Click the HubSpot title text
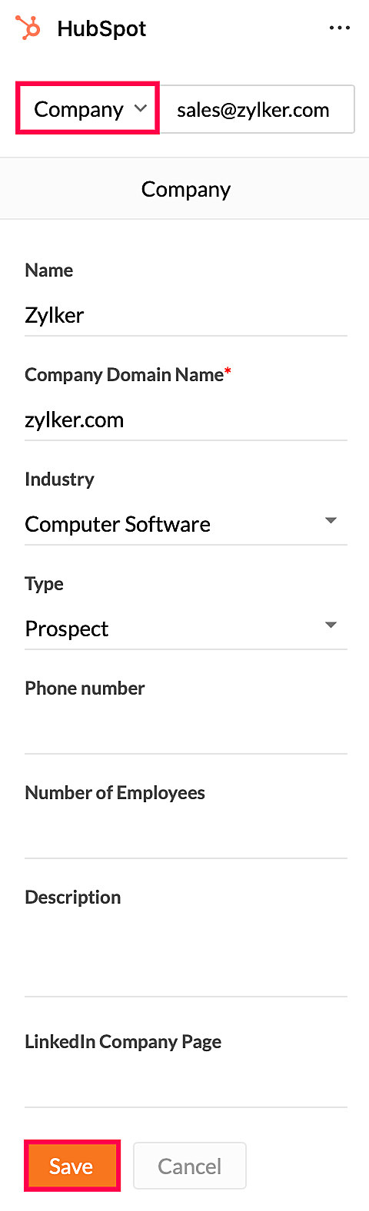This screenshot has width=369, height=1211. point(101,29)
